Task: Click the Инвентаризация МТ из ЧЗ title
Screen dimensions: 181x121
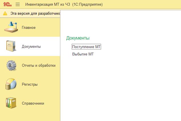Action: point(48,4)
